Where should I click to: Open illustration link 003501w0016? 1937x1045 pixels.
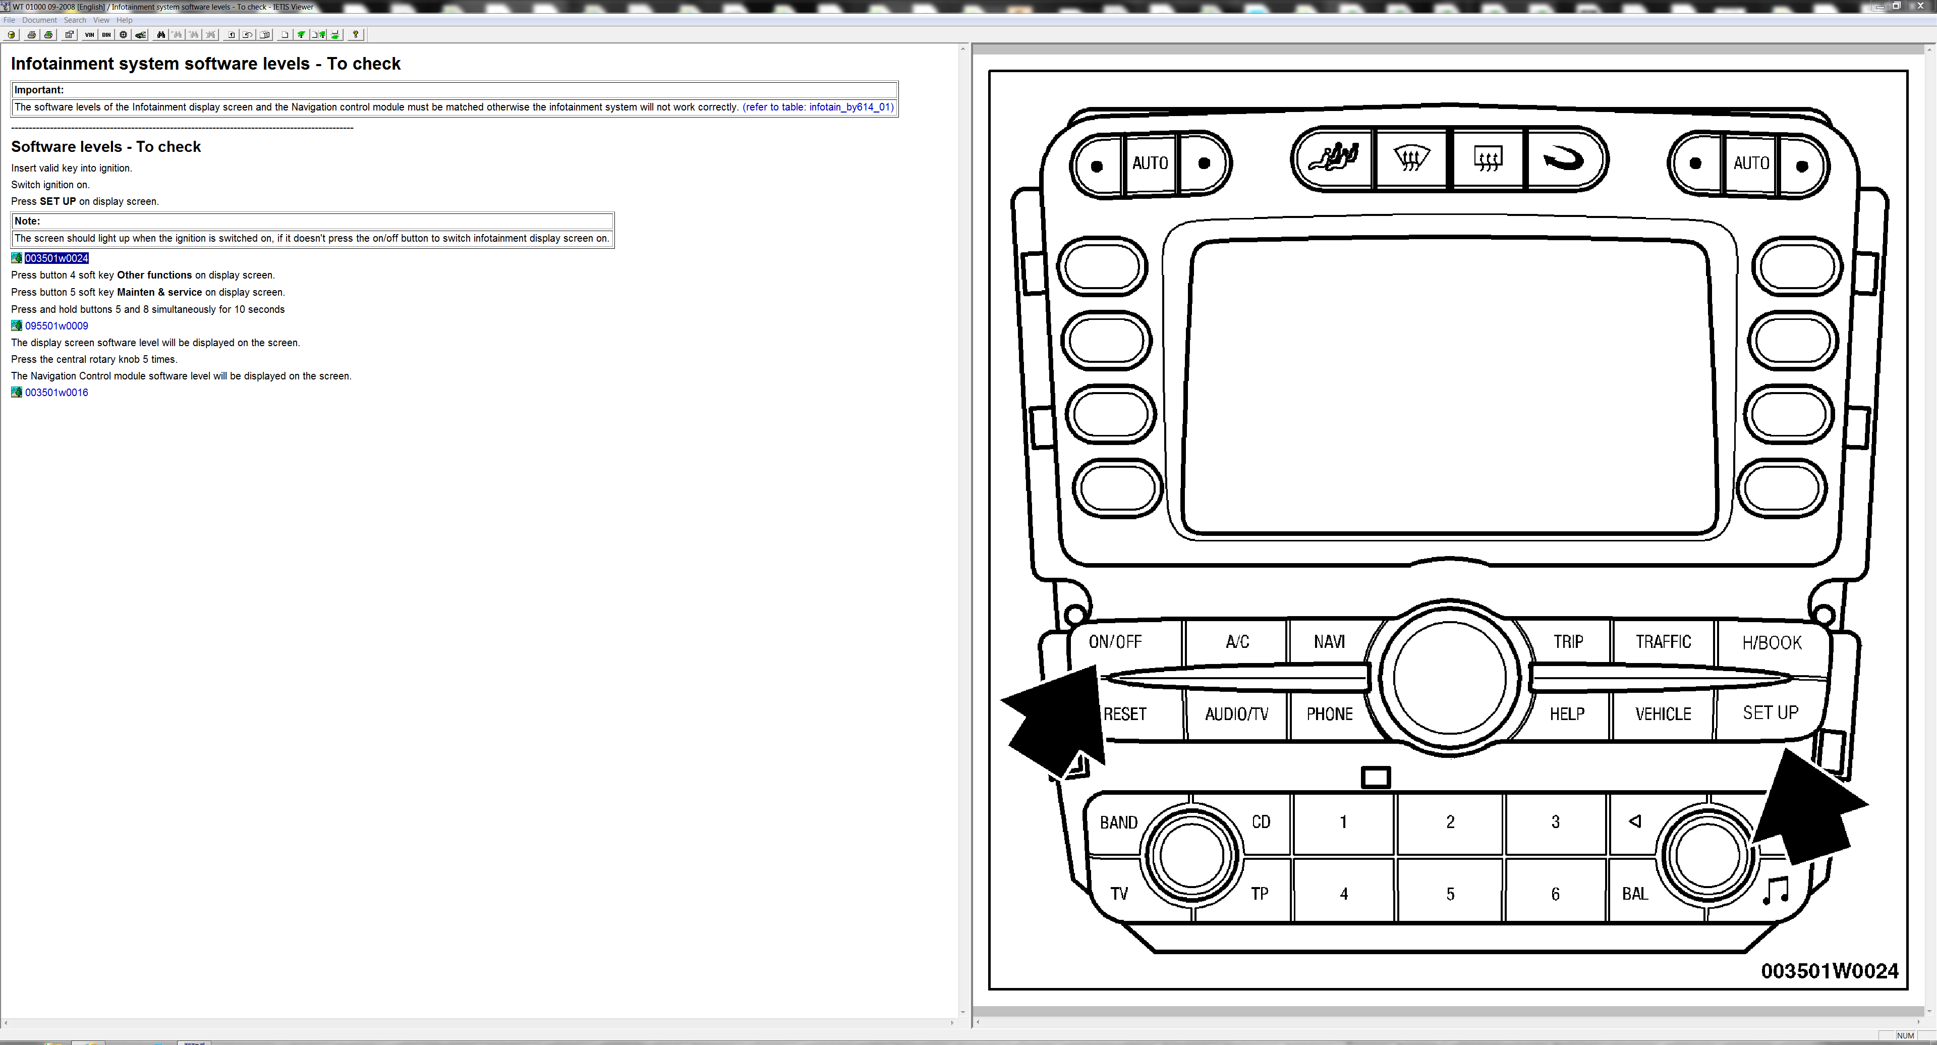pyautogui.click(x=56, y=393)
